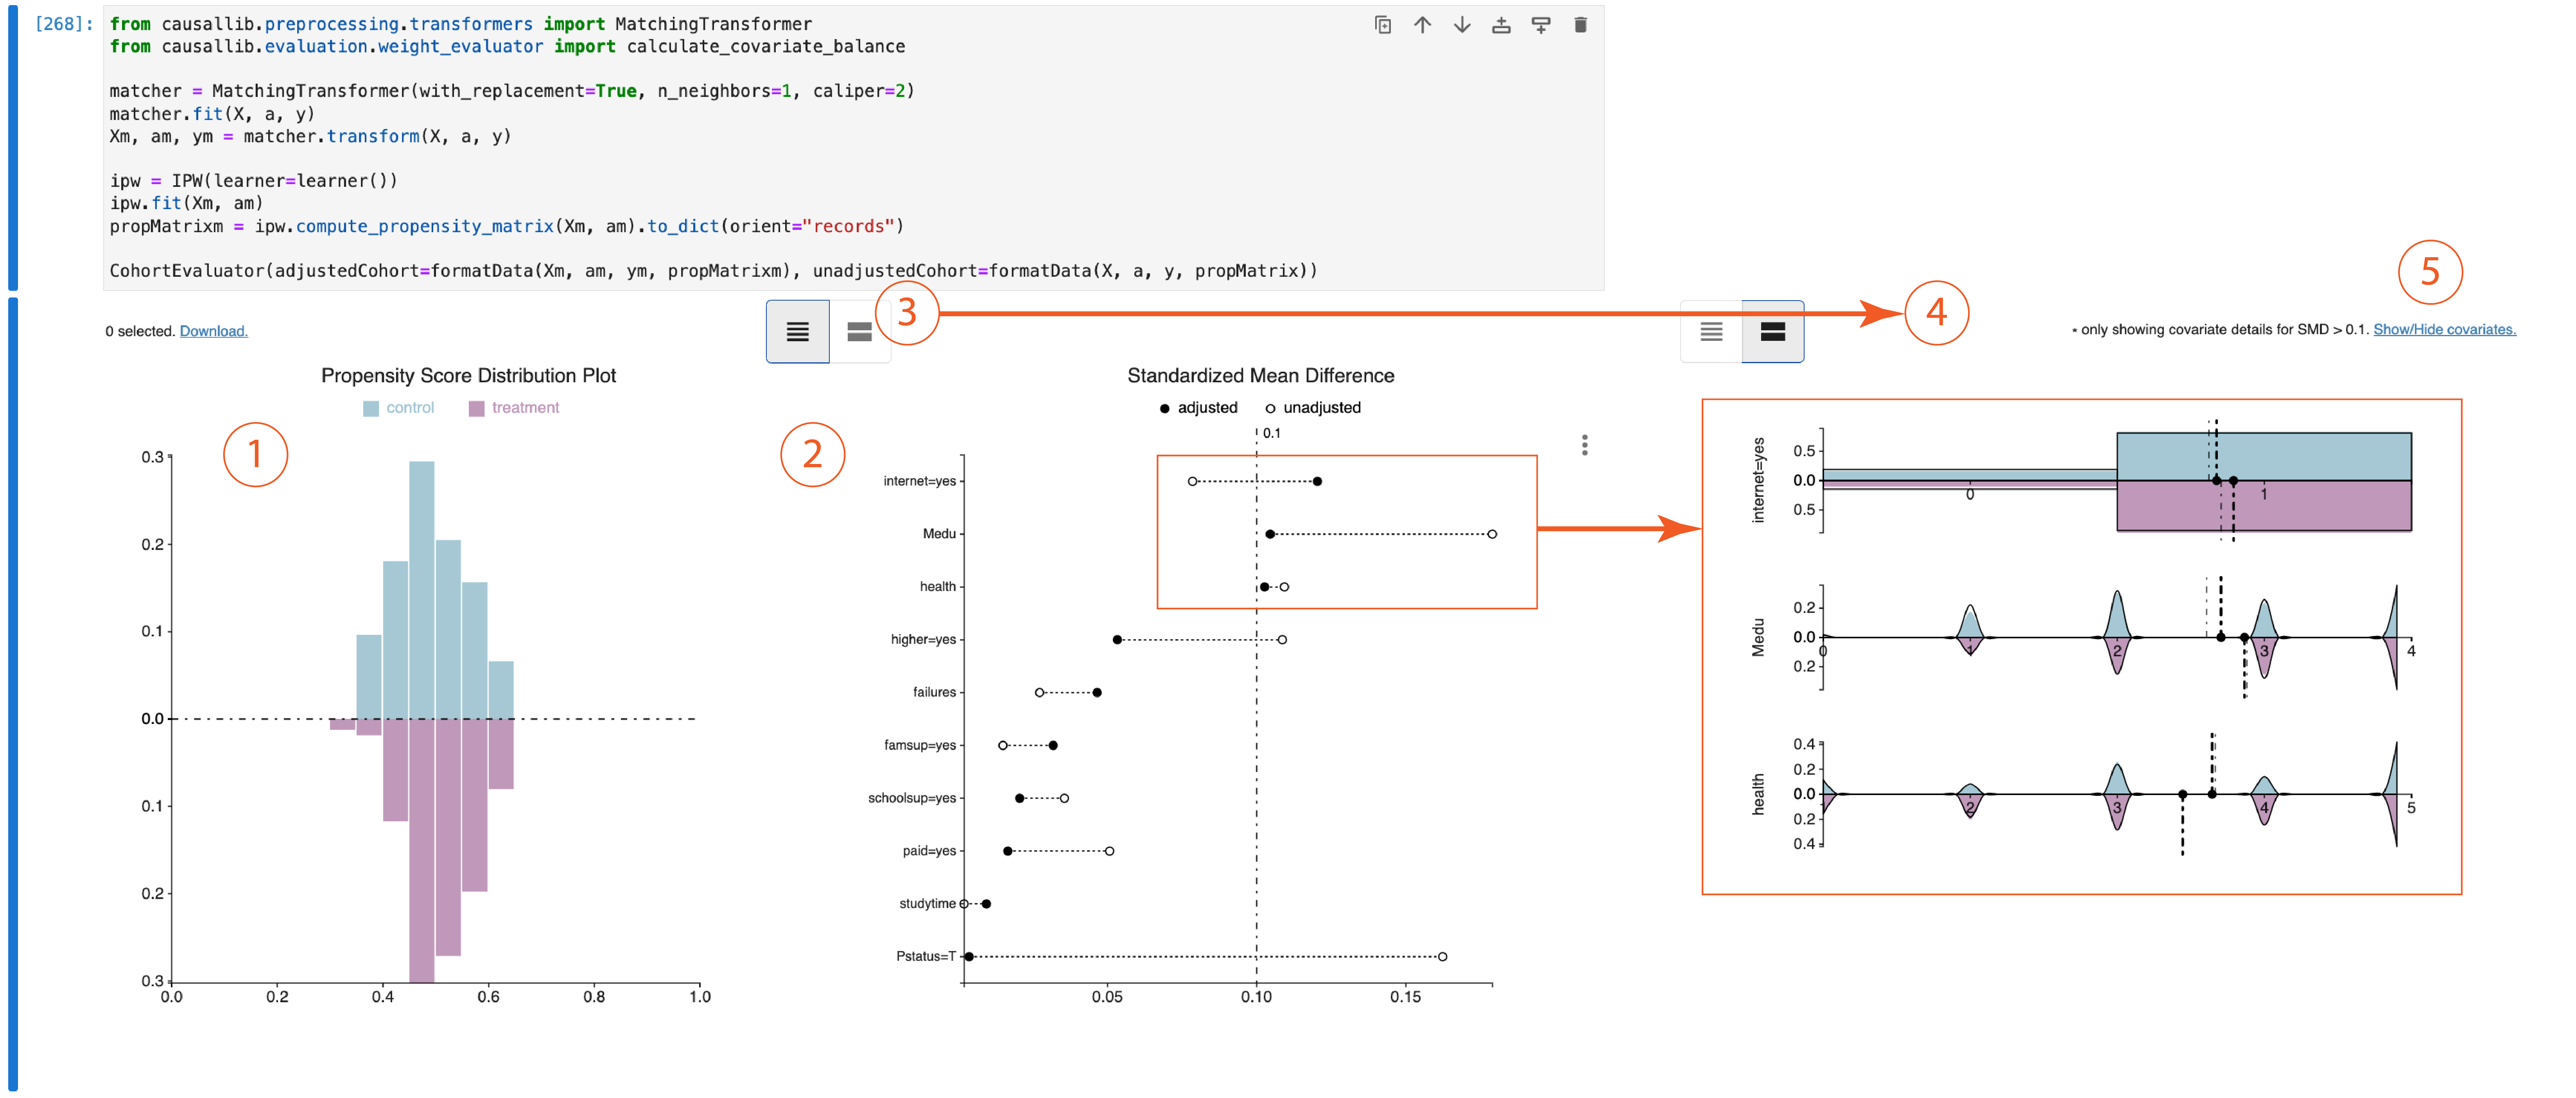Click the internet=yes detail chart axis label
The width and height of the screenshot is (2576, 1098).
click(1758, 480)
